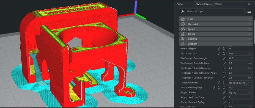The height and width of the screenshot is (108, 255).
Task: Expand the Travel section chevron
Action: tap(249, 34)
